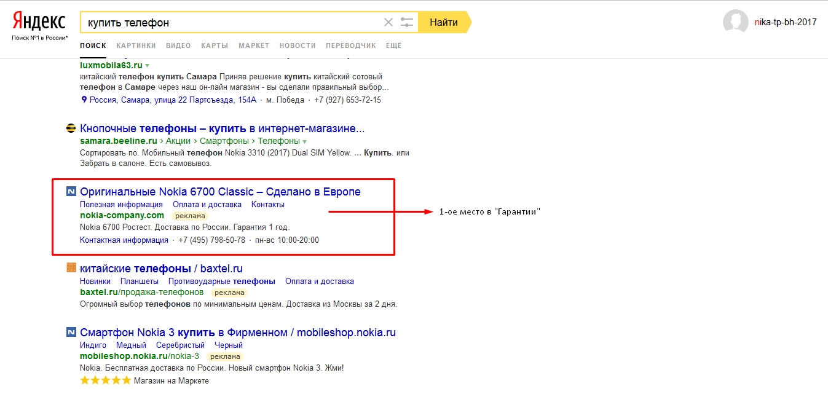Open the Черный color sitelink

(x=229, y=345)
